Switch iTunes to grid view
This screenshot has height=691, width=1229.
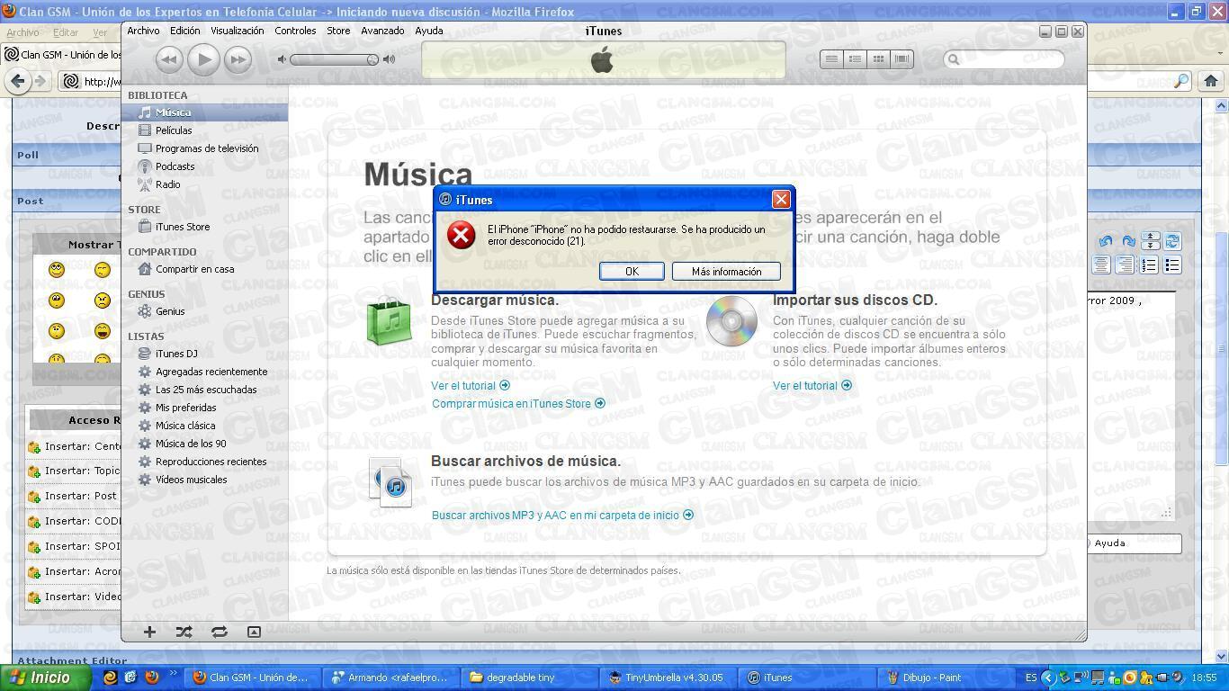pos(878,58)
